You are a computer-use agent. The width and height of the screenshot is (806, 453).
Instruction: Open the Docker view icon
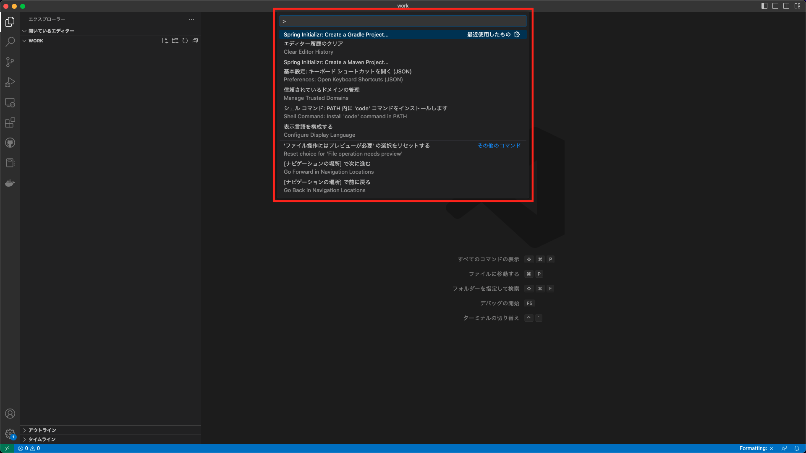[10, 183]
